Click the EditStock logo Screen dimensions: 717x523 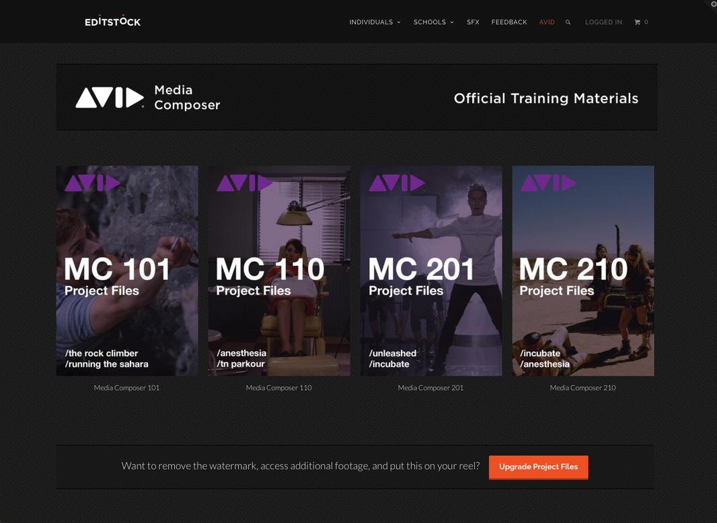point(112,21)
